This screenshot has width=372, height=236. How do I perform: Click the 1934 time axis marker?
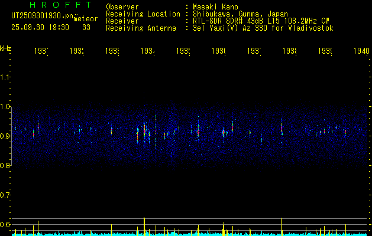(x=148, y=51)
